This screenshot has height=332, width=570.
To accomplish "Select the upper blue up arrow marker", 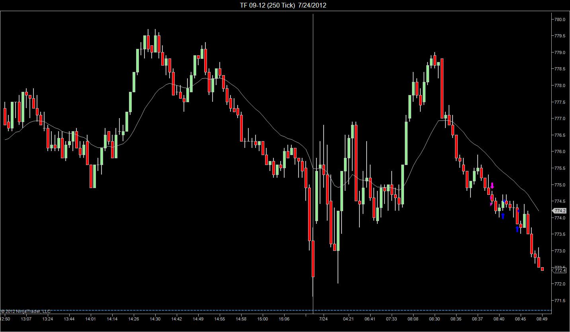I will tap(503, 216).
